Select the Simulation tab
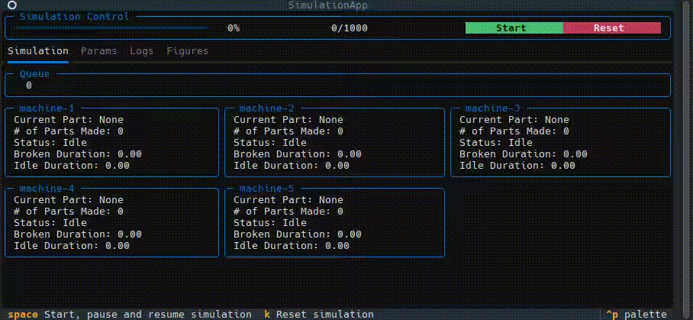Image resolution: width=693 pixels, height=320 pixels. [x=38, y=51]
